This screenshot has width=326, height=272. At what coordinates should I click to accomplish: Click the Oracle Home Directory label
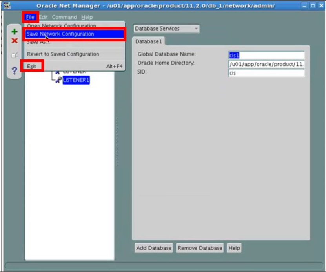tap(166, 63)
